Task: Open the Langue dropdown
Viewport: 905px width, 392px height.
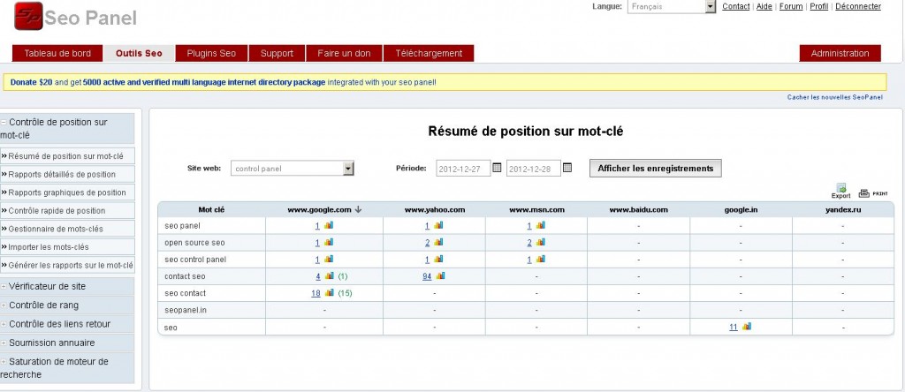Action: tap(672, 7)
